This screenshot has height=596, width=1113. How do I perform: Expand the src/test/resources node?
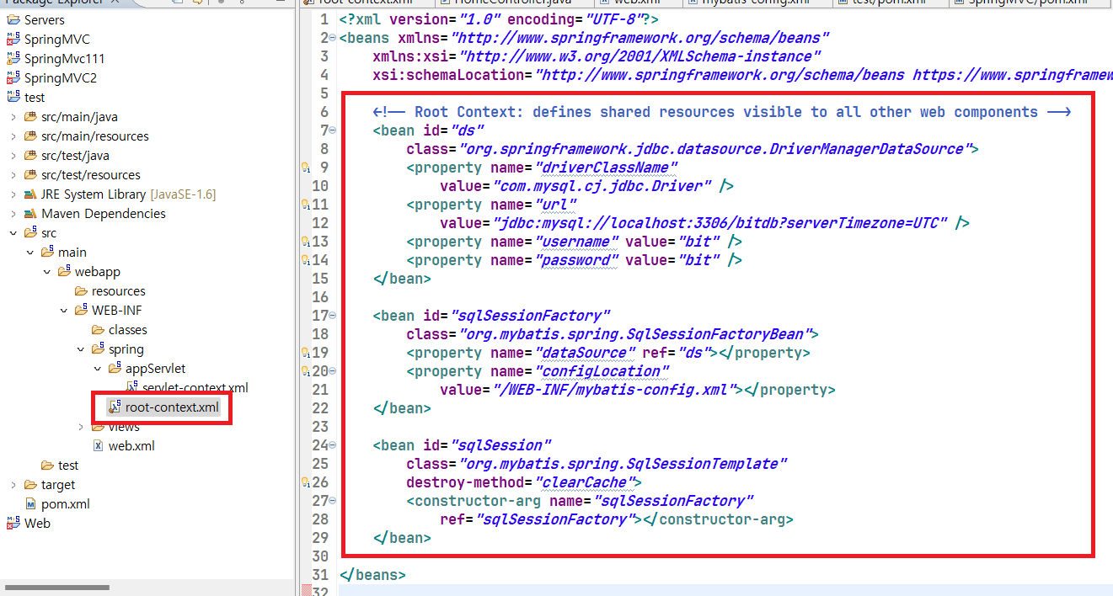click(13, 174)
